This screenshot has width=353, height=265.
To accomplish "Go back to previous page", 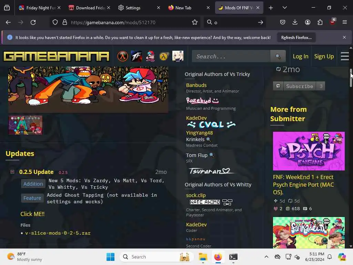I will 8,22.
